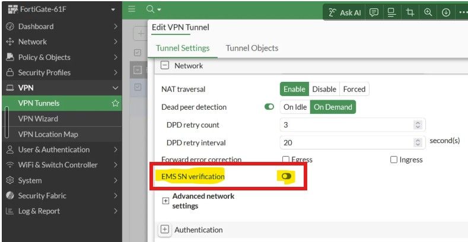Click the sidebar vertical scrollbar

click(x=7, y=122)
